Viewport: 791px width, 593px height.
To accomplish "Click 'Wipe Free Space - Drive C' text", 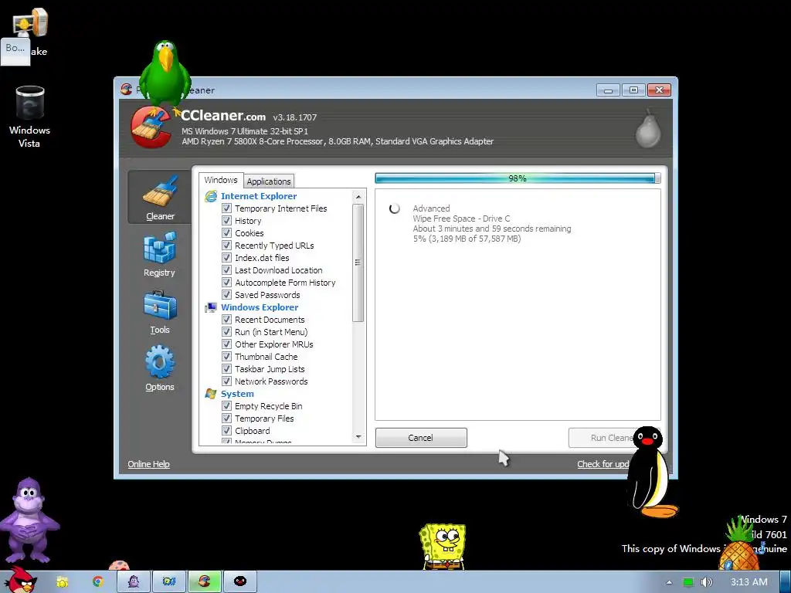I will (x=461, y=219).
